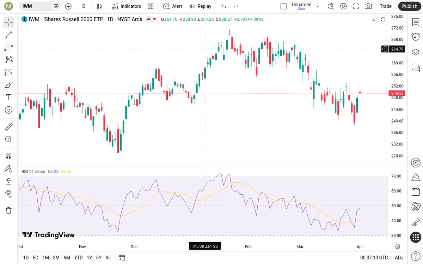Redo the last chart action
423x264 pixels.
(236, 6)
